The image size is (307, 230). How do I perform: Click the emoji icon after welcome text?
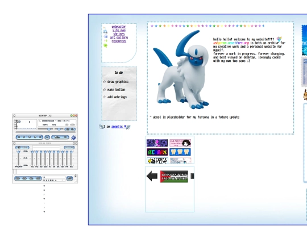pyautogui.click(x=279, y=39)
